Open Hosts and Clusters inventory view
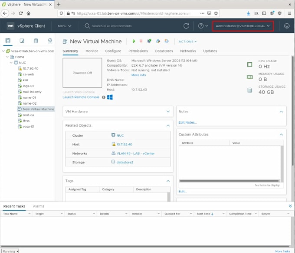 click(x=8, y=41)
